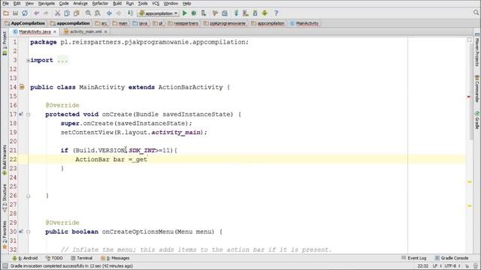Click the onCreate closing fold marker
The width and height of the screenshot is (481, 270).
tap(29, 196)
